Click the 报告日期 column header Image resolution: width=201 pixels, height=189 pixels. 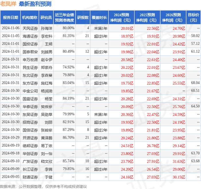(x=10, y=18)
